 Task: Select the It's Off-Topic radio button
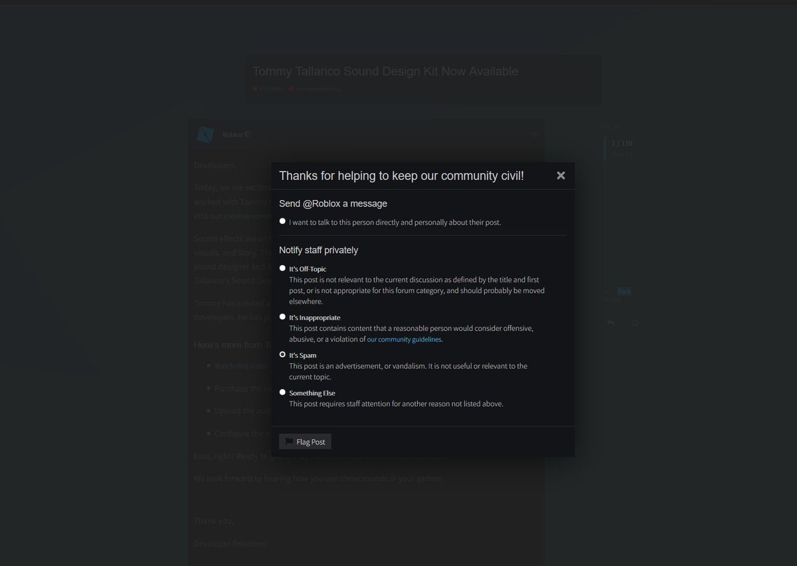(x=282, y=267)
